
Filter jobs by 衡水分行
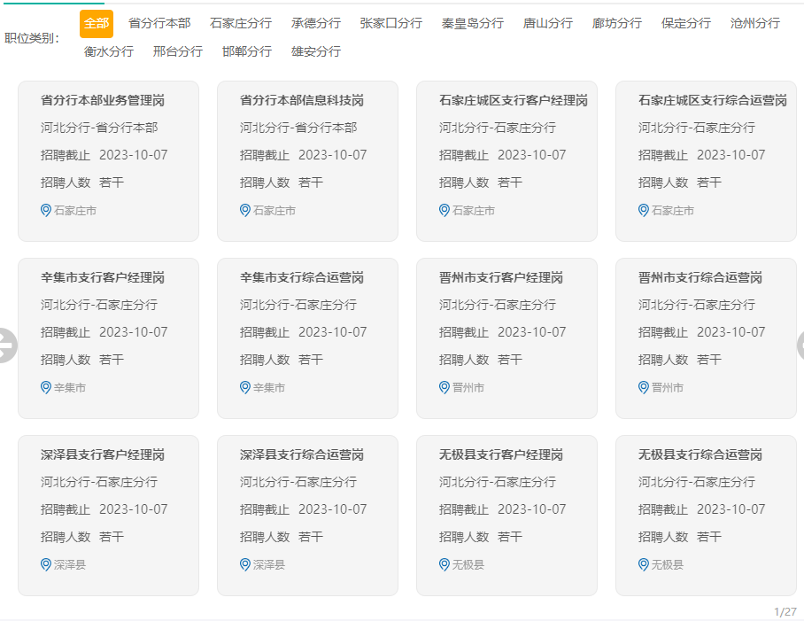pyautogui.click(x=109, y=51)
